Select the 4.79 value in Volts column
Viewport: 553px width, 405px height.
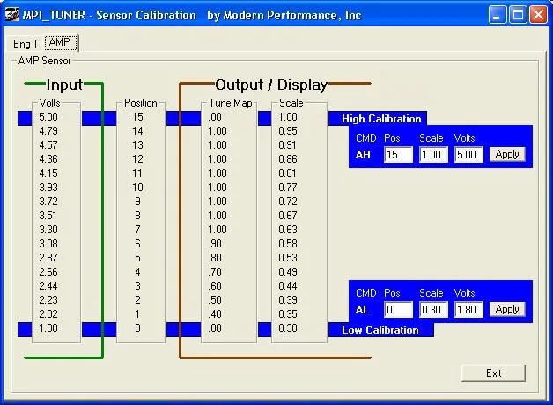point(49,131)
